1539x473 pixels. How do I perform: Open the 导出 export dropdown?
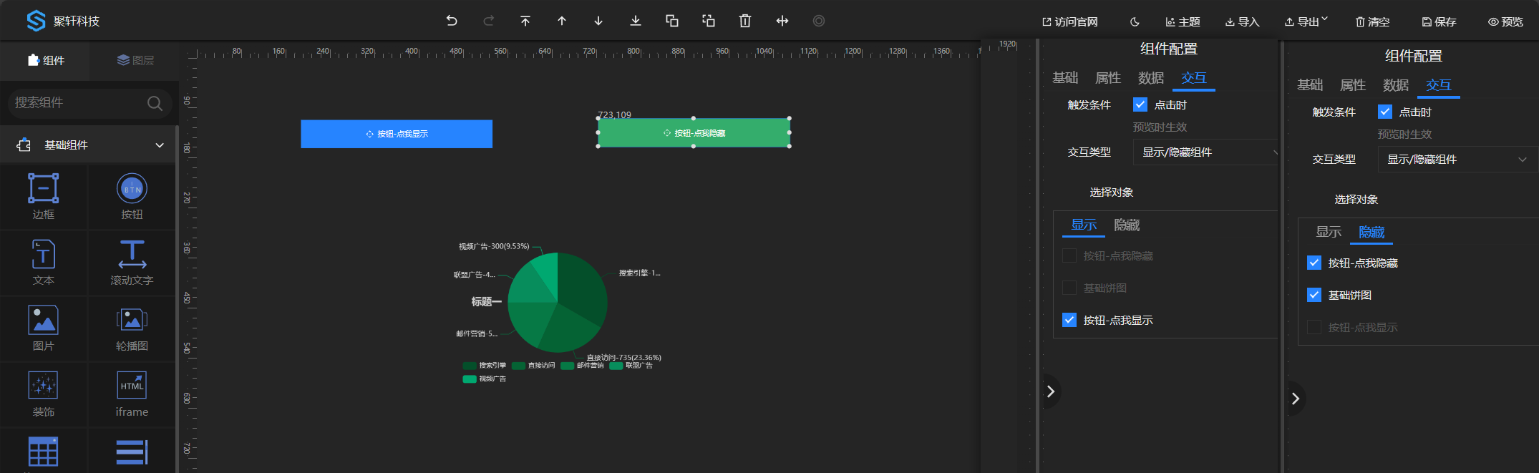[1306, 22]
